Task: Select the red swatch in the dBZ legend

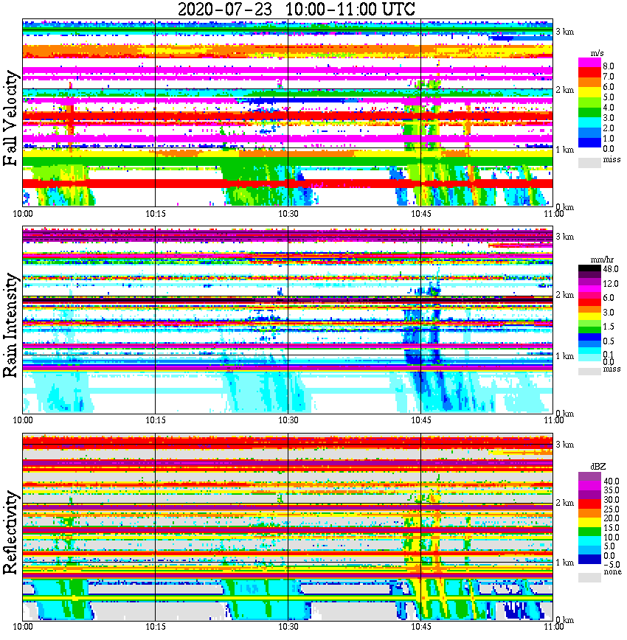Action: (x=589, y=504)
